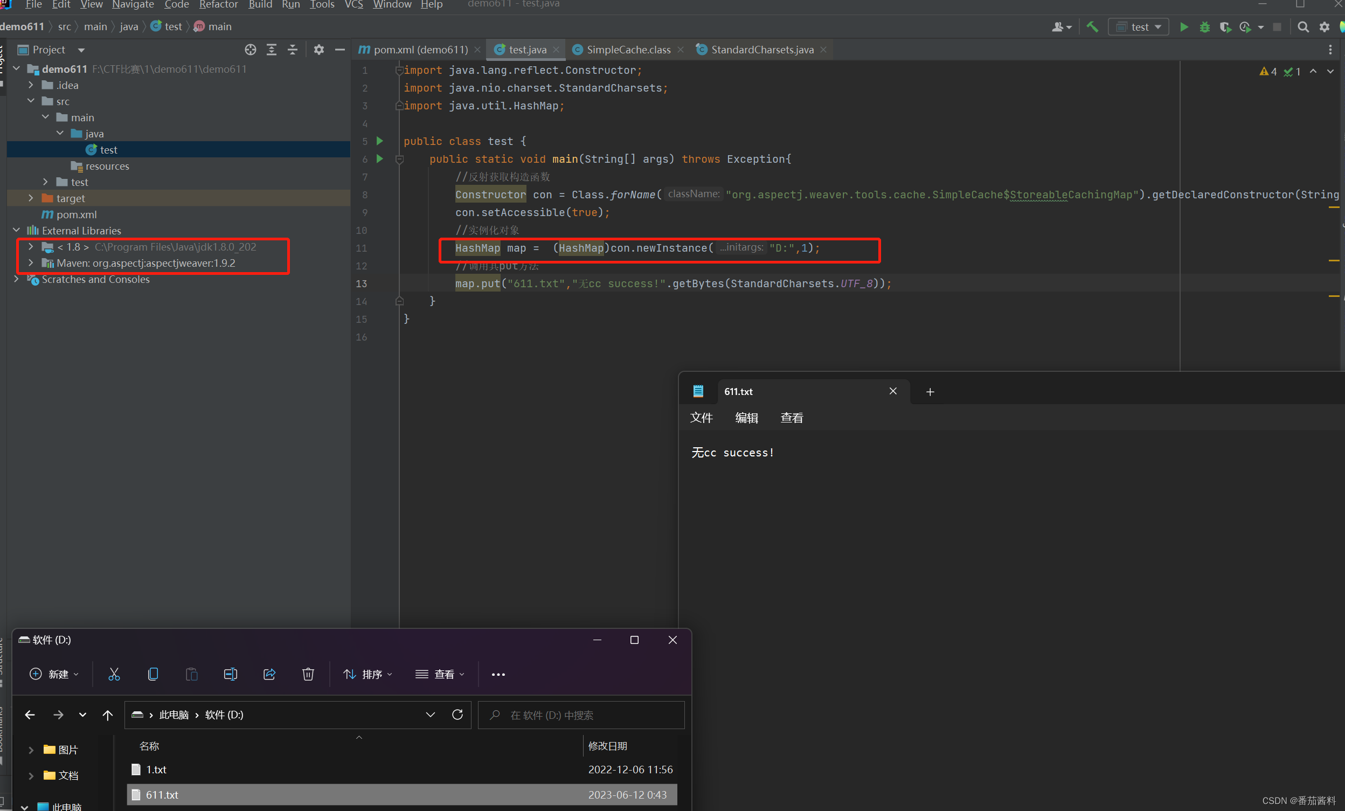Expand the JDK 1.8 library node

[31, 247]
